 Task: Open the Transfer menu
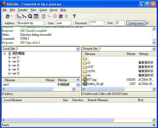23,10
